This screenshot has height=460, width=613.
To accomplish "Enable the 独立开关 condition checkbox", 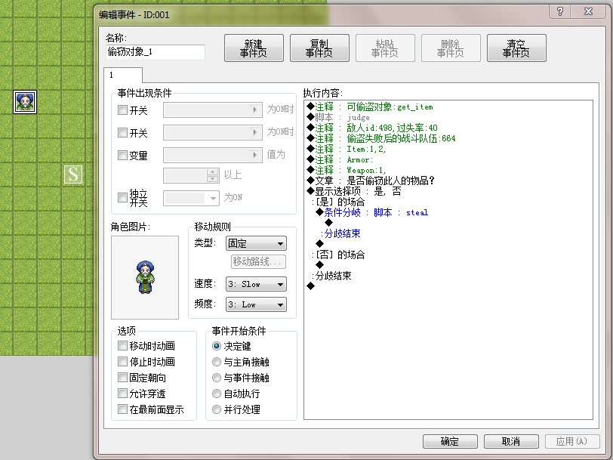I will click(123, 198).
